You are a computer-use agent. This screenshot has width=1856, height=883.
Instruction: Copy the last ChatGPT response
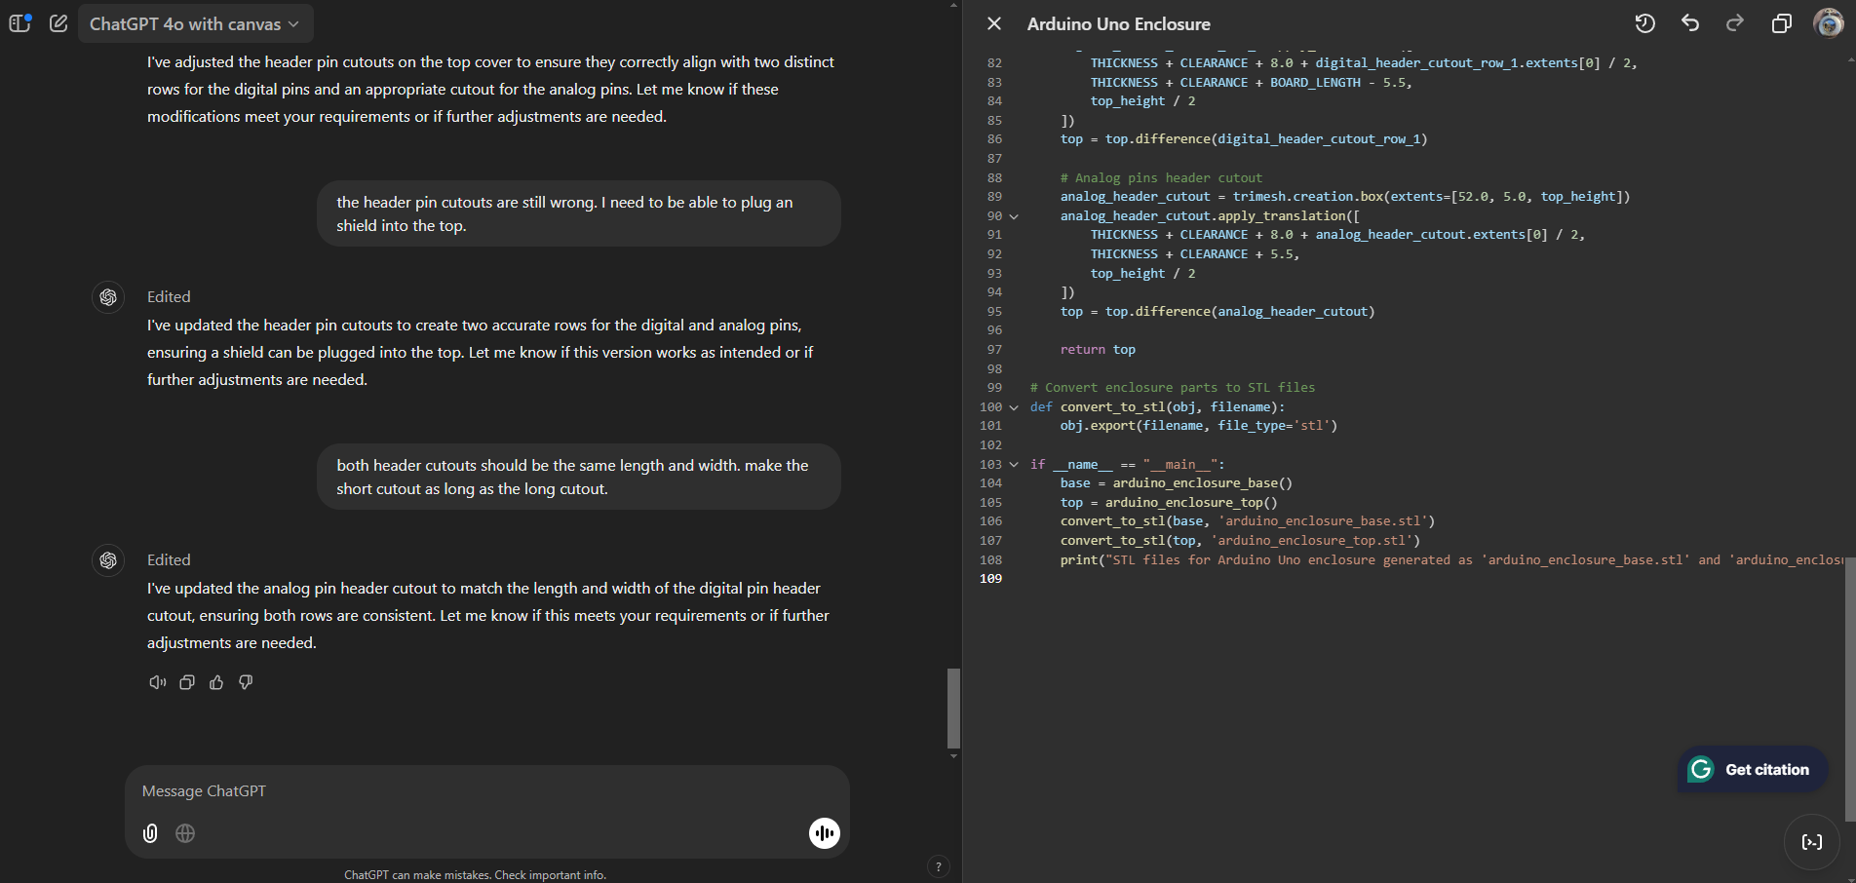tap(187, 682)
